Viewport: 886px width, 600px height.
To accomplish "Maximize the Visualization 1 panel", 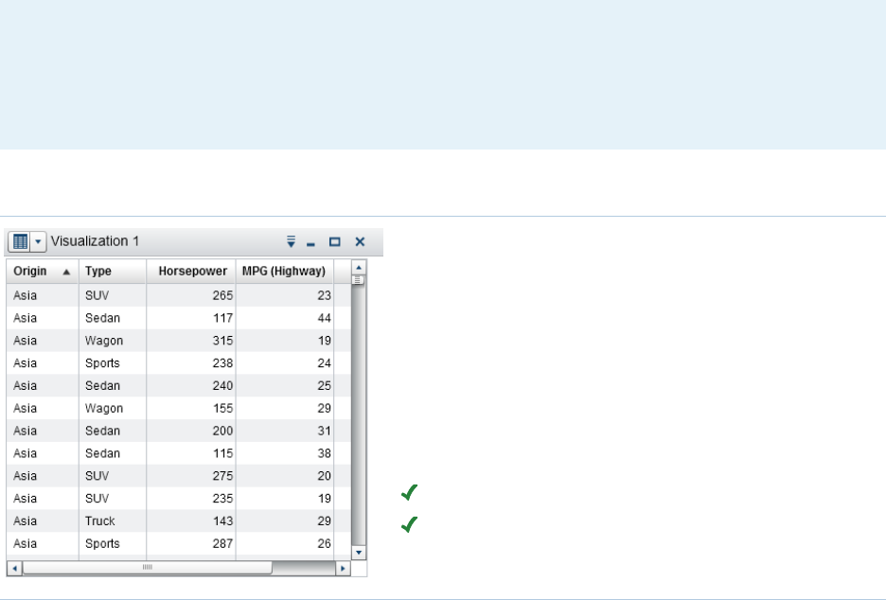I will coord(334,242).
